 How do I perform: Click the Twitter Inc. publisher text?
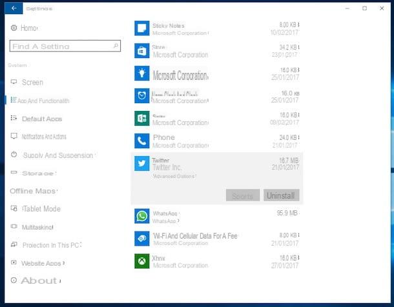point(167,167)
